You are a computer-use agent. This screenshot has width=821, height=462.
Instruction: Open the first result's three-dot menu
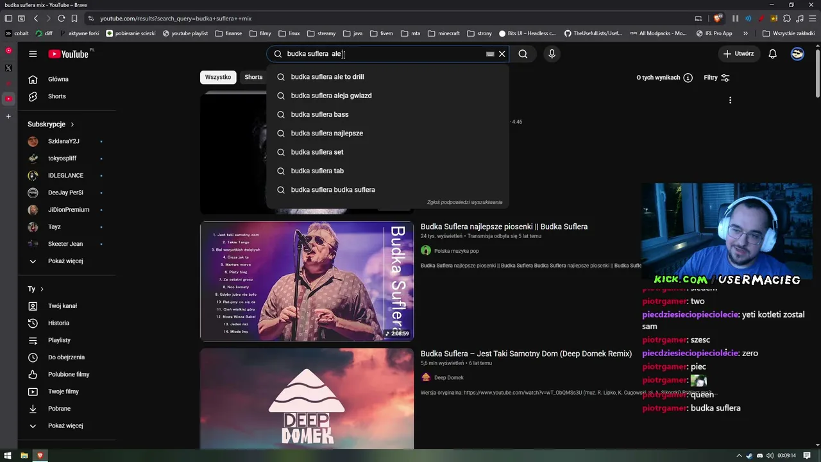[730, 100]
